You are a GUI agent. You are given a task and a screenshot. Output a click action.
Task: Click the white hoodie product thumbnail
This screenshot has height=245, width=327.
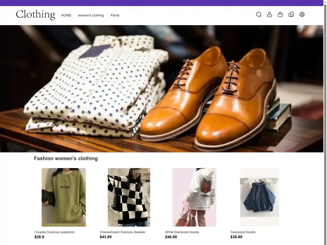(x=194, y=197)
